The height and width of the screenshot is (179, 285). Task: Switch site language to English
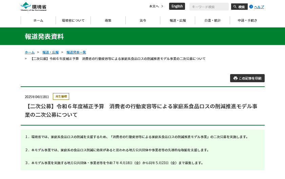[x=177, y=6]
